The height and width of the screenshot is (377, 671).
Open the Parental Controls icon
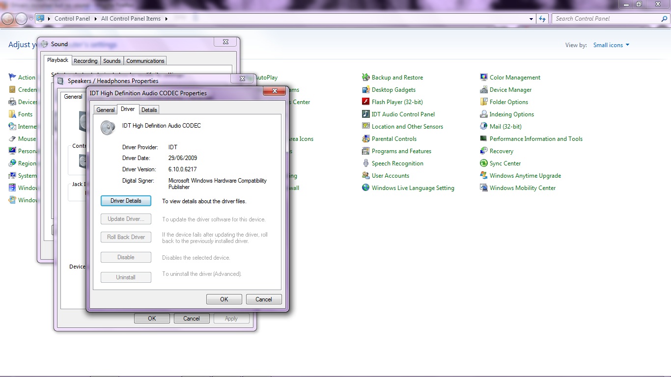(x=365, y=139)
